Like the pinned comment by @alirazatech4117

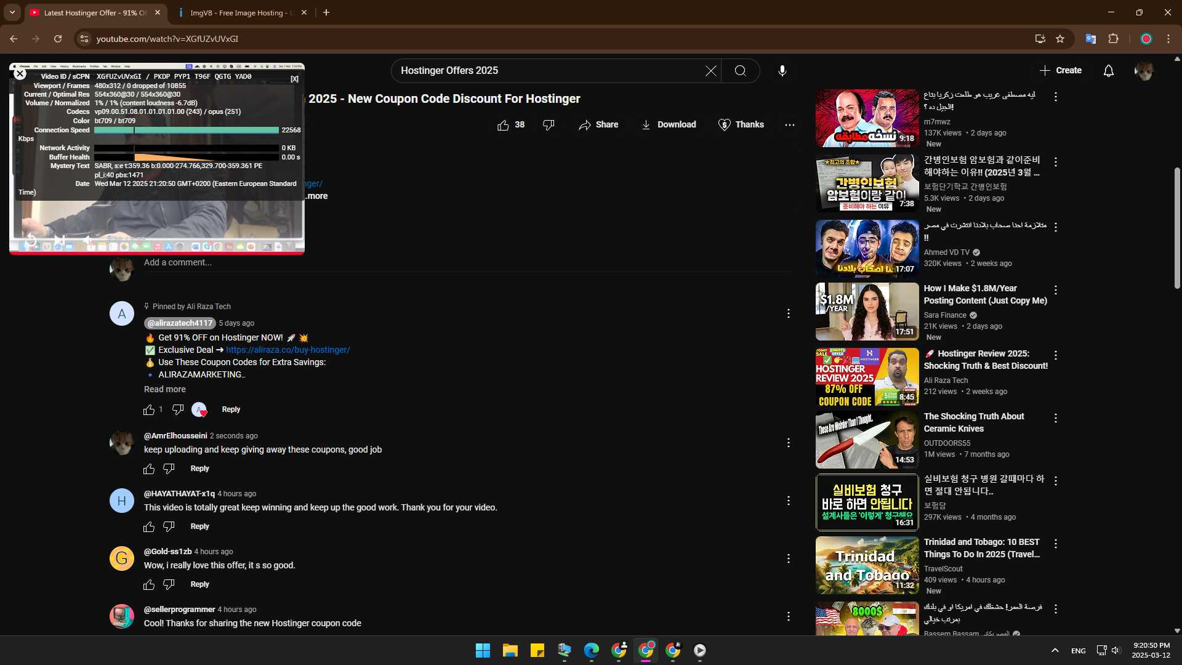coord(149,409)
